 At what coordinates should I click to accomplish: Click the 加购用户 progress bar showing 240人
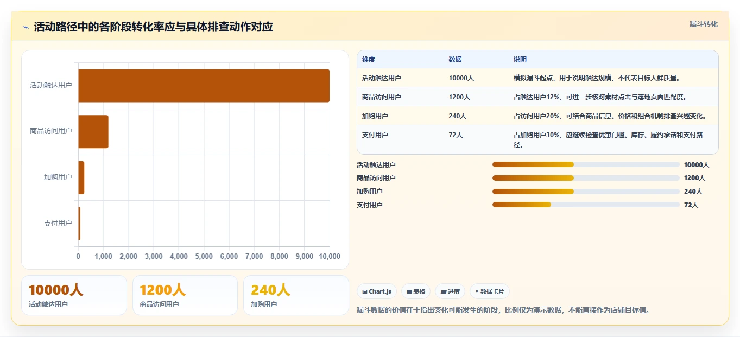coord(586,192)
